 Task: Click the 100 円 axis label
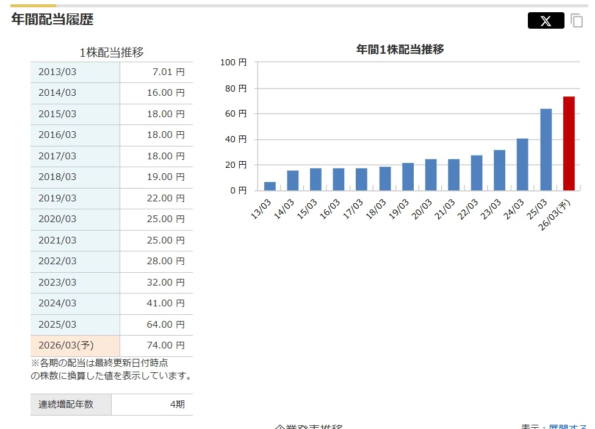233,62
